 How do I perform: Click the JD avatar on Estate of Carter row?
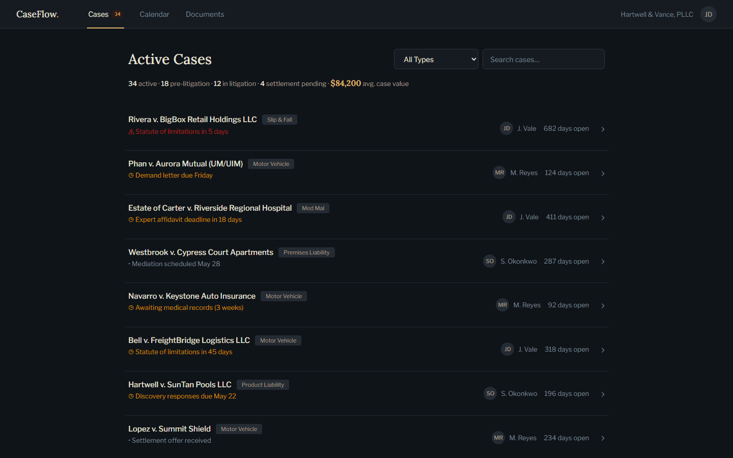509,217
